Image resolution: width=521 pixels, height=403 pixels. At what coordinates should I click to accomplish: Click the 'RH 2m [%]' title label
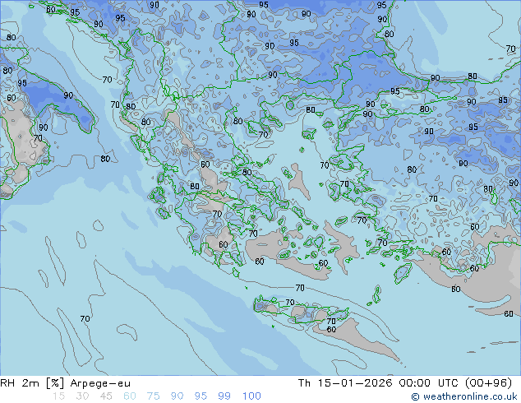click(32, 383)
